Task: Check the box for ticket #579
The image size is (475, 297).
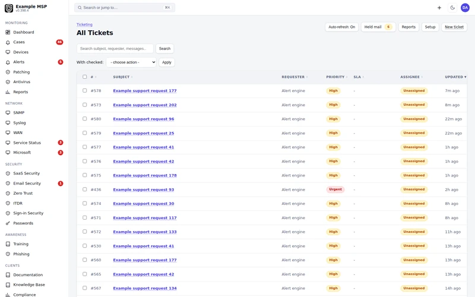Action: click(x=84, y=133)
